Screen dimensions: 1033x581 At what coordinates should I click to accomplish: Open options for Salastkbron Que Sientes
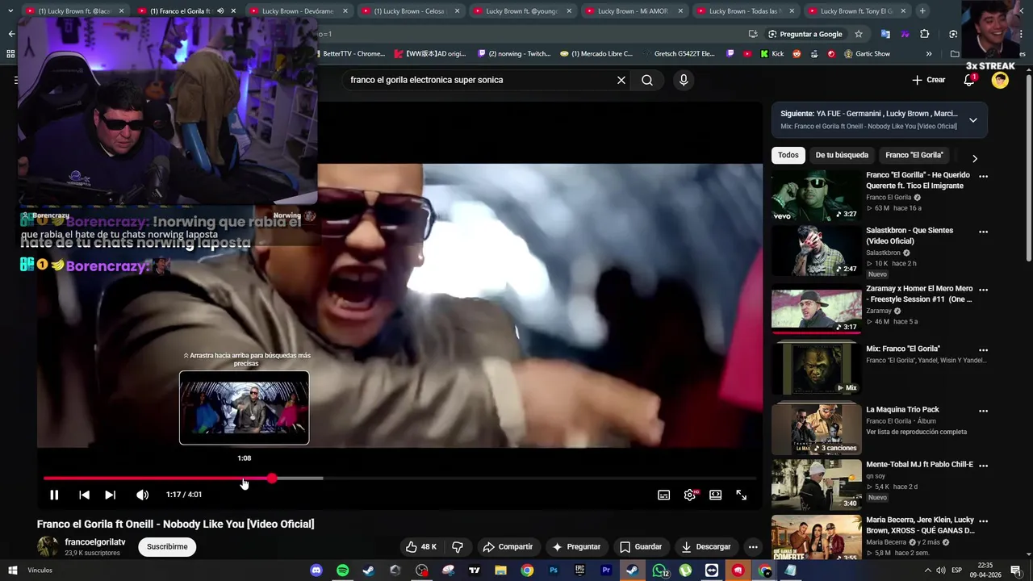click(983, 232)
